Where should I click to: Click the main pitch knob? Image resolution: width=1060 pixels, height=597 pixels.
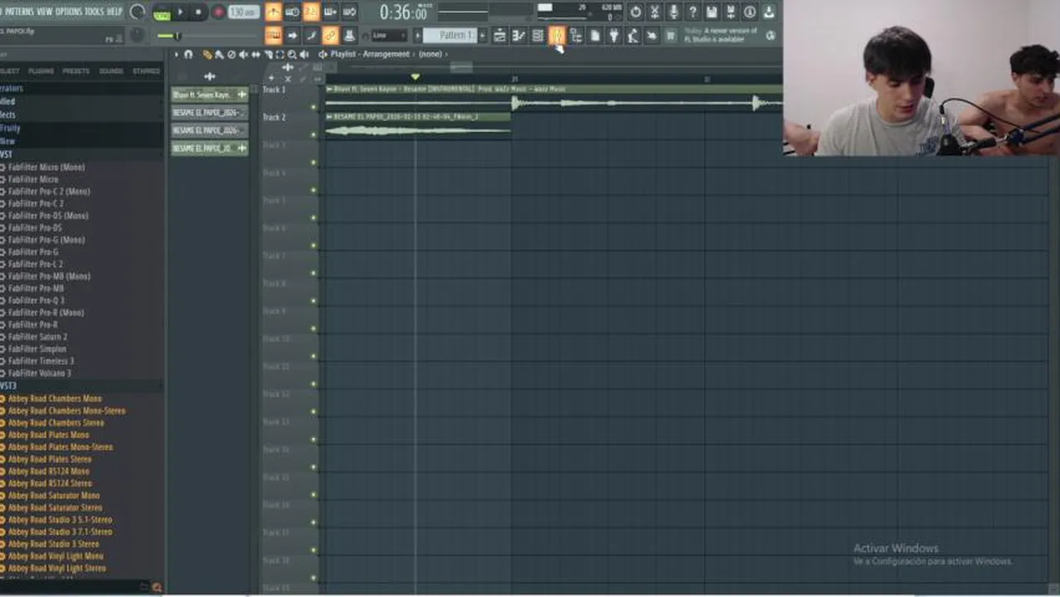137,36
